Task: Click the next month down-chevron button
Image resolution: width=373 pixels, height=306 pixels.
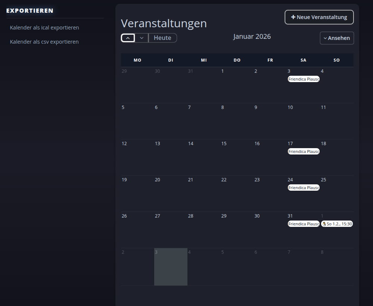Action: tap(142, 38)
